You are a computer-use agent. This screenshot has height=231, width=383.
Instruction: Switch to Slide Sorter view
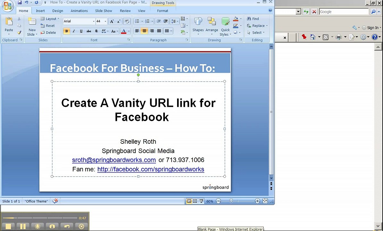click(x=195, y=201)
